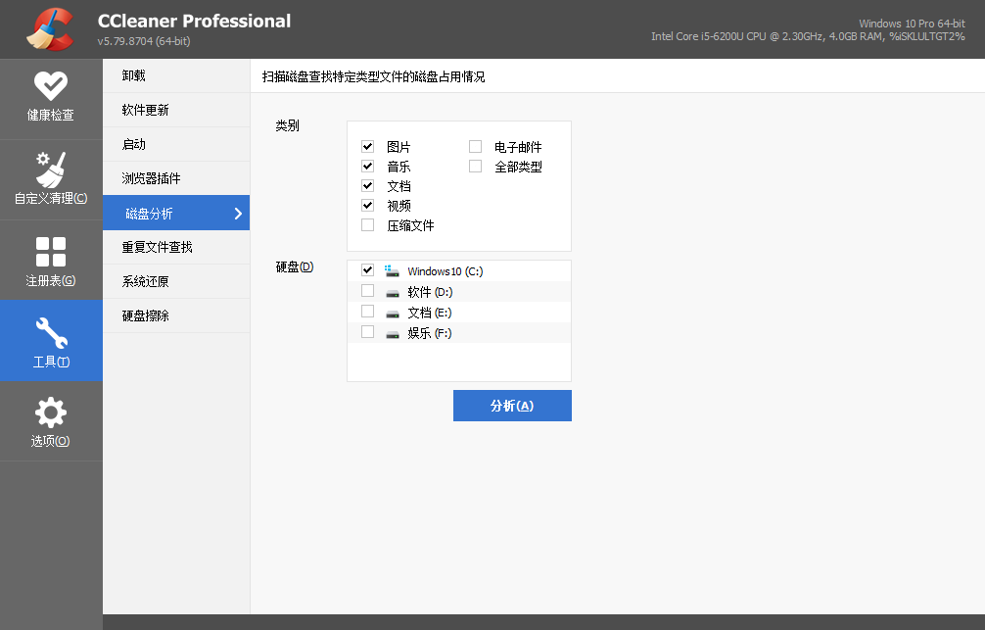Click the 文档 (E:) drive icon
Viewport: 985px width, 630px height.
click(393, 314)
